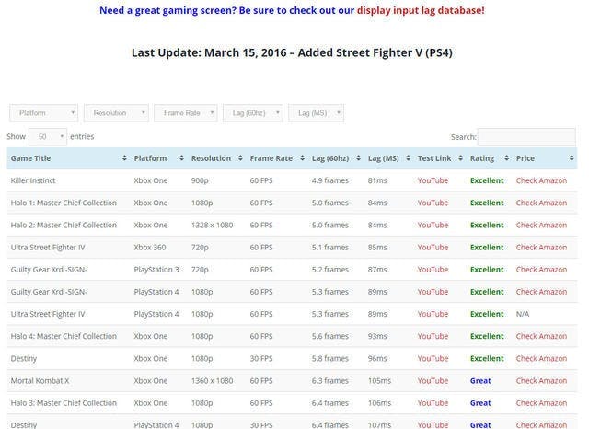Click the 1360 x 1080 resolution cell
The image size is (589, 429).
pos(212,380)
